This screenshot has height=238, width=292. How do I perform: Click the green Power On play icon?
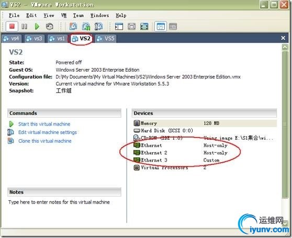(37, 27)
